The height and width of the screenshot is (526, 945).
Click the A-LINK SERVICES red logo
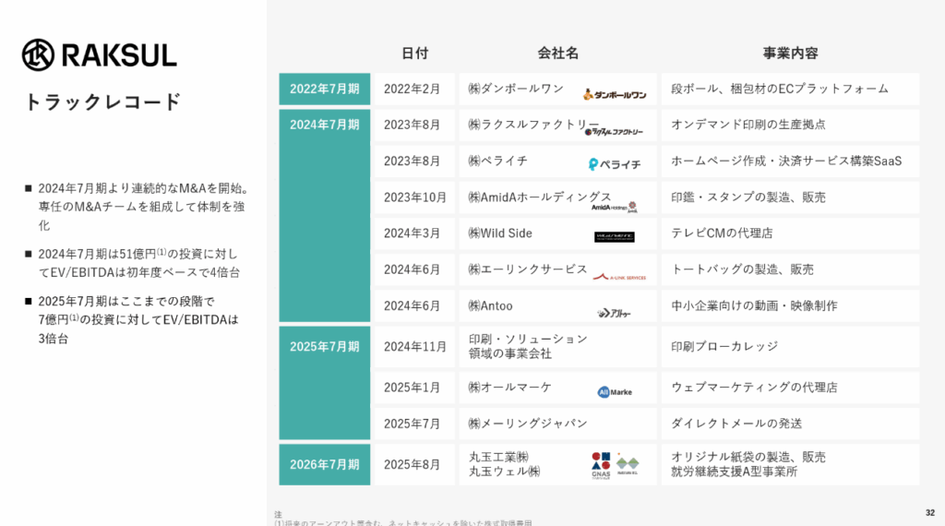tap(619, 277)
